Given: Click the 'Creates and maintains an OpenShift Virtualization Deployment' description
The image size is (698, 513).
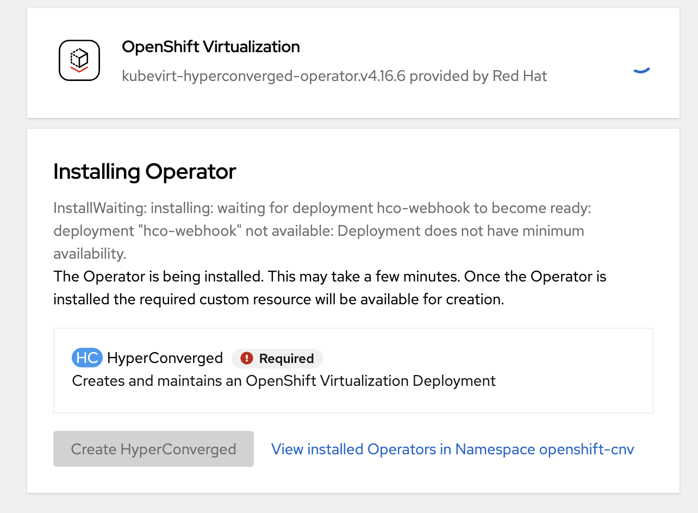Looking at the screenshot, I should (x=284, y=381).
